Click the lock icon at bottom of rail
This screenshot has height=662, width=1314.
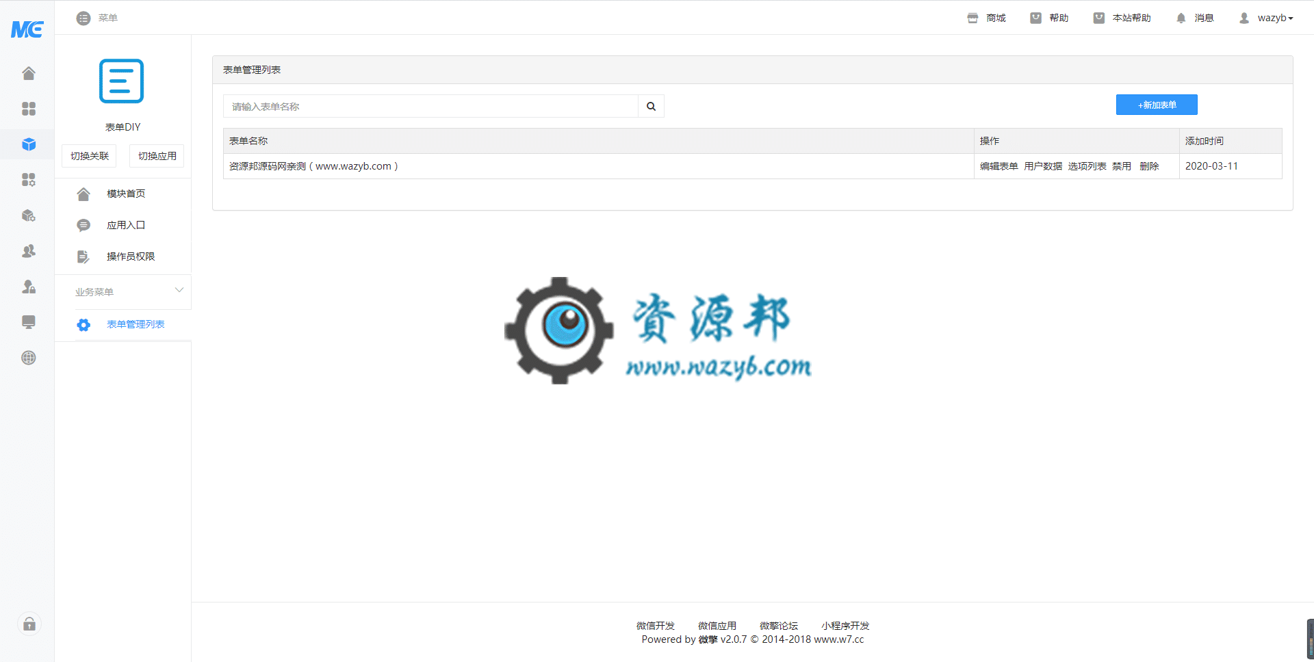tap(29, 624)
